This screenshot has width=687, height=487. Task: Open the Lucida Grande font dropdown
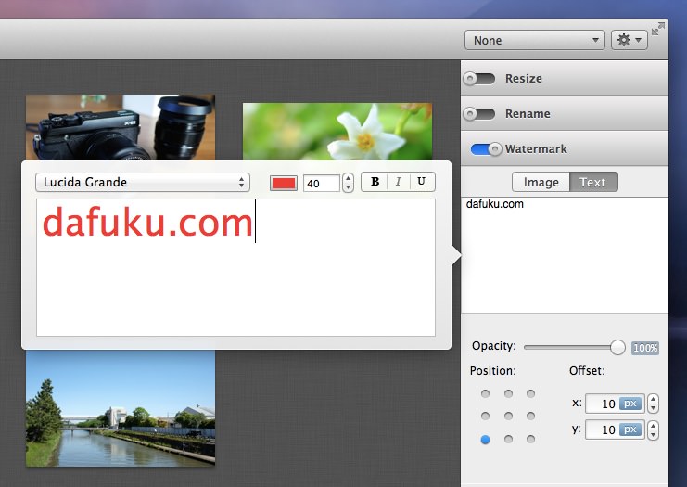click(x=143, y=183)
